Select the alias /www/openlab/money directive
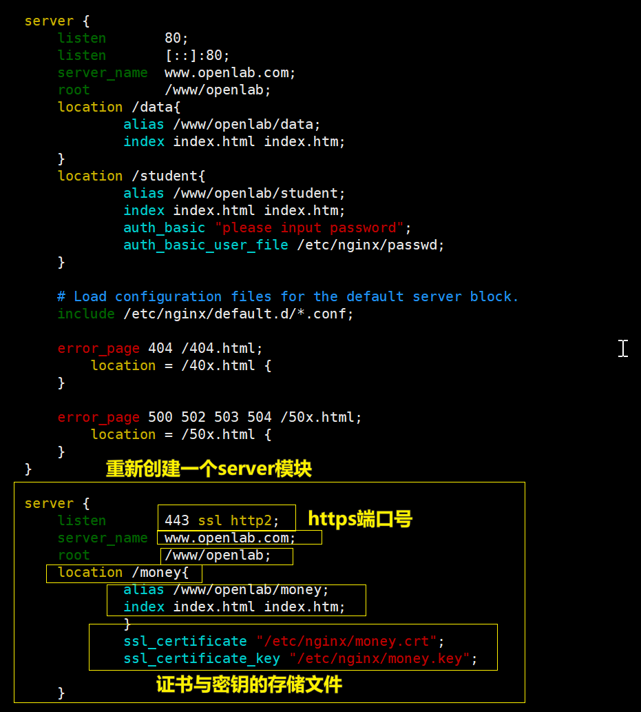Viewport: 641px width, 712px height. point(227,589)
